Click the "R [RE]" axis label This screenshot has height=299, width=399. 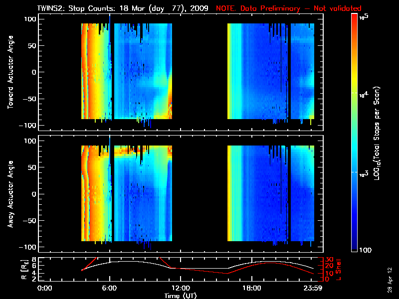(x=24, y=270)
